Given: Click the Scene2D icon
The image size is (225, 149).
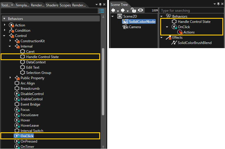Looking at the screenshot, I should tap(120, 16).
